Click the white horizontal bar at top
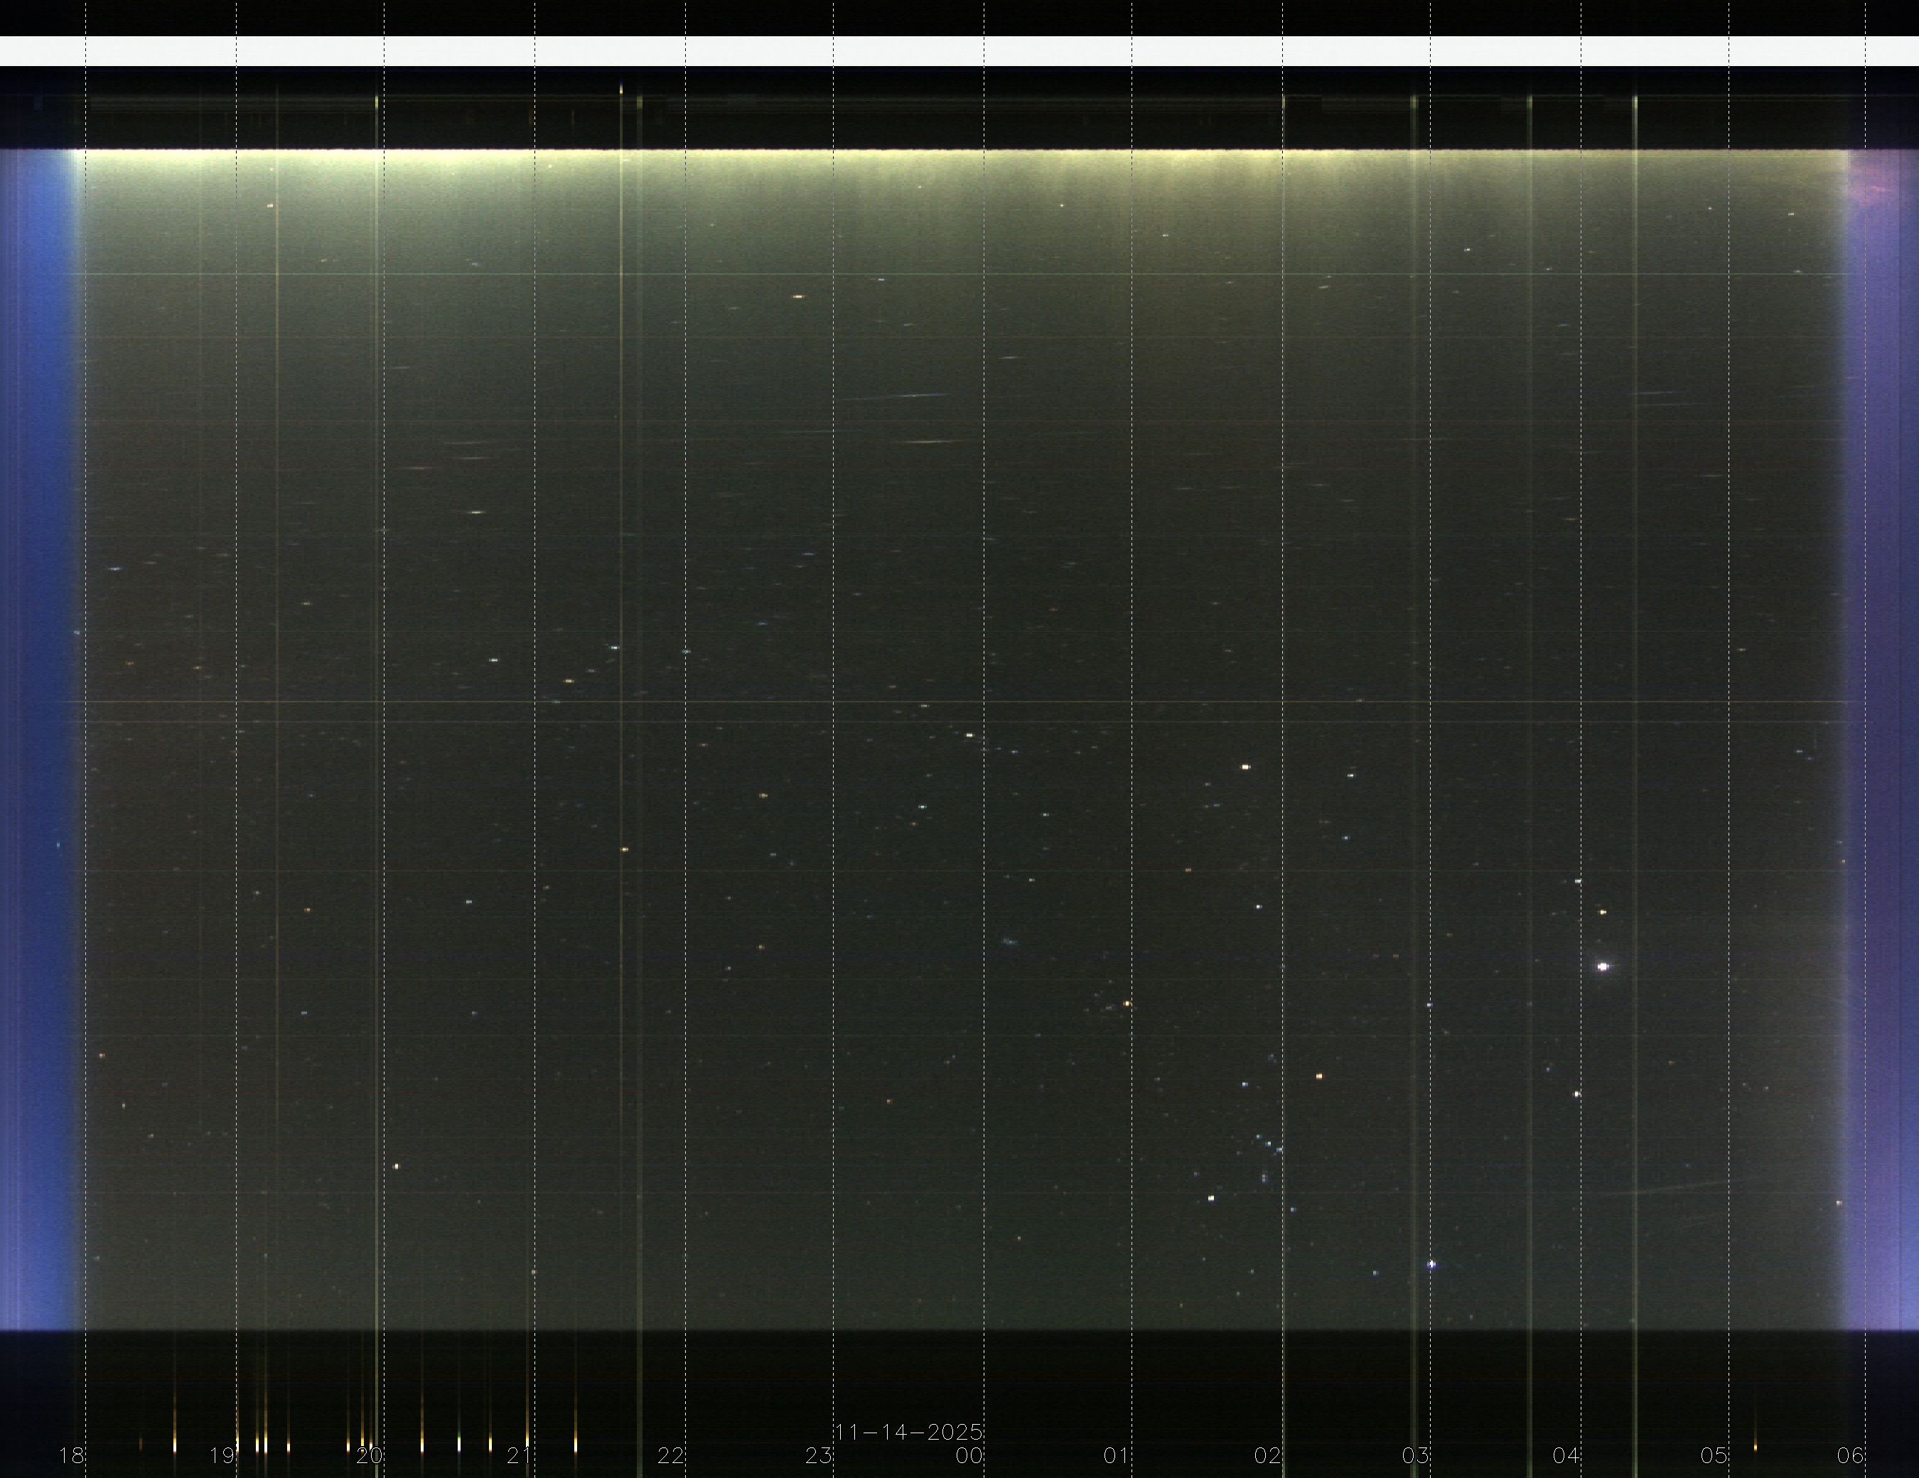The image size is (1919, 1478). [x=958, y=51]
